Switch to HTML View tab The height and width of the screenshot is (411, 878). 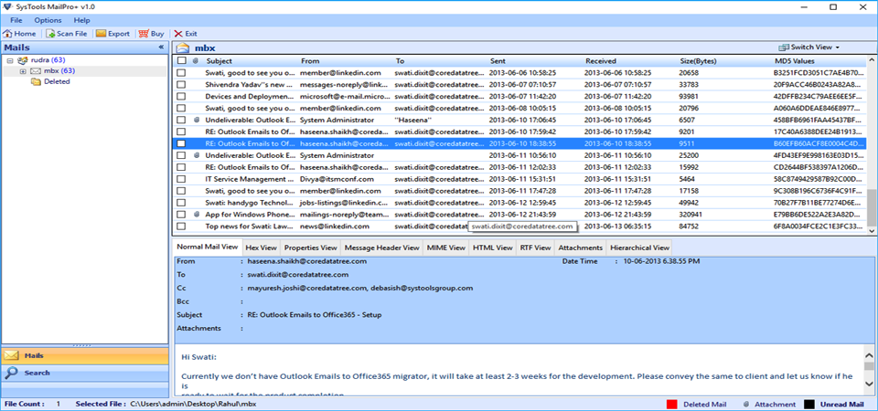coord(492,248)
